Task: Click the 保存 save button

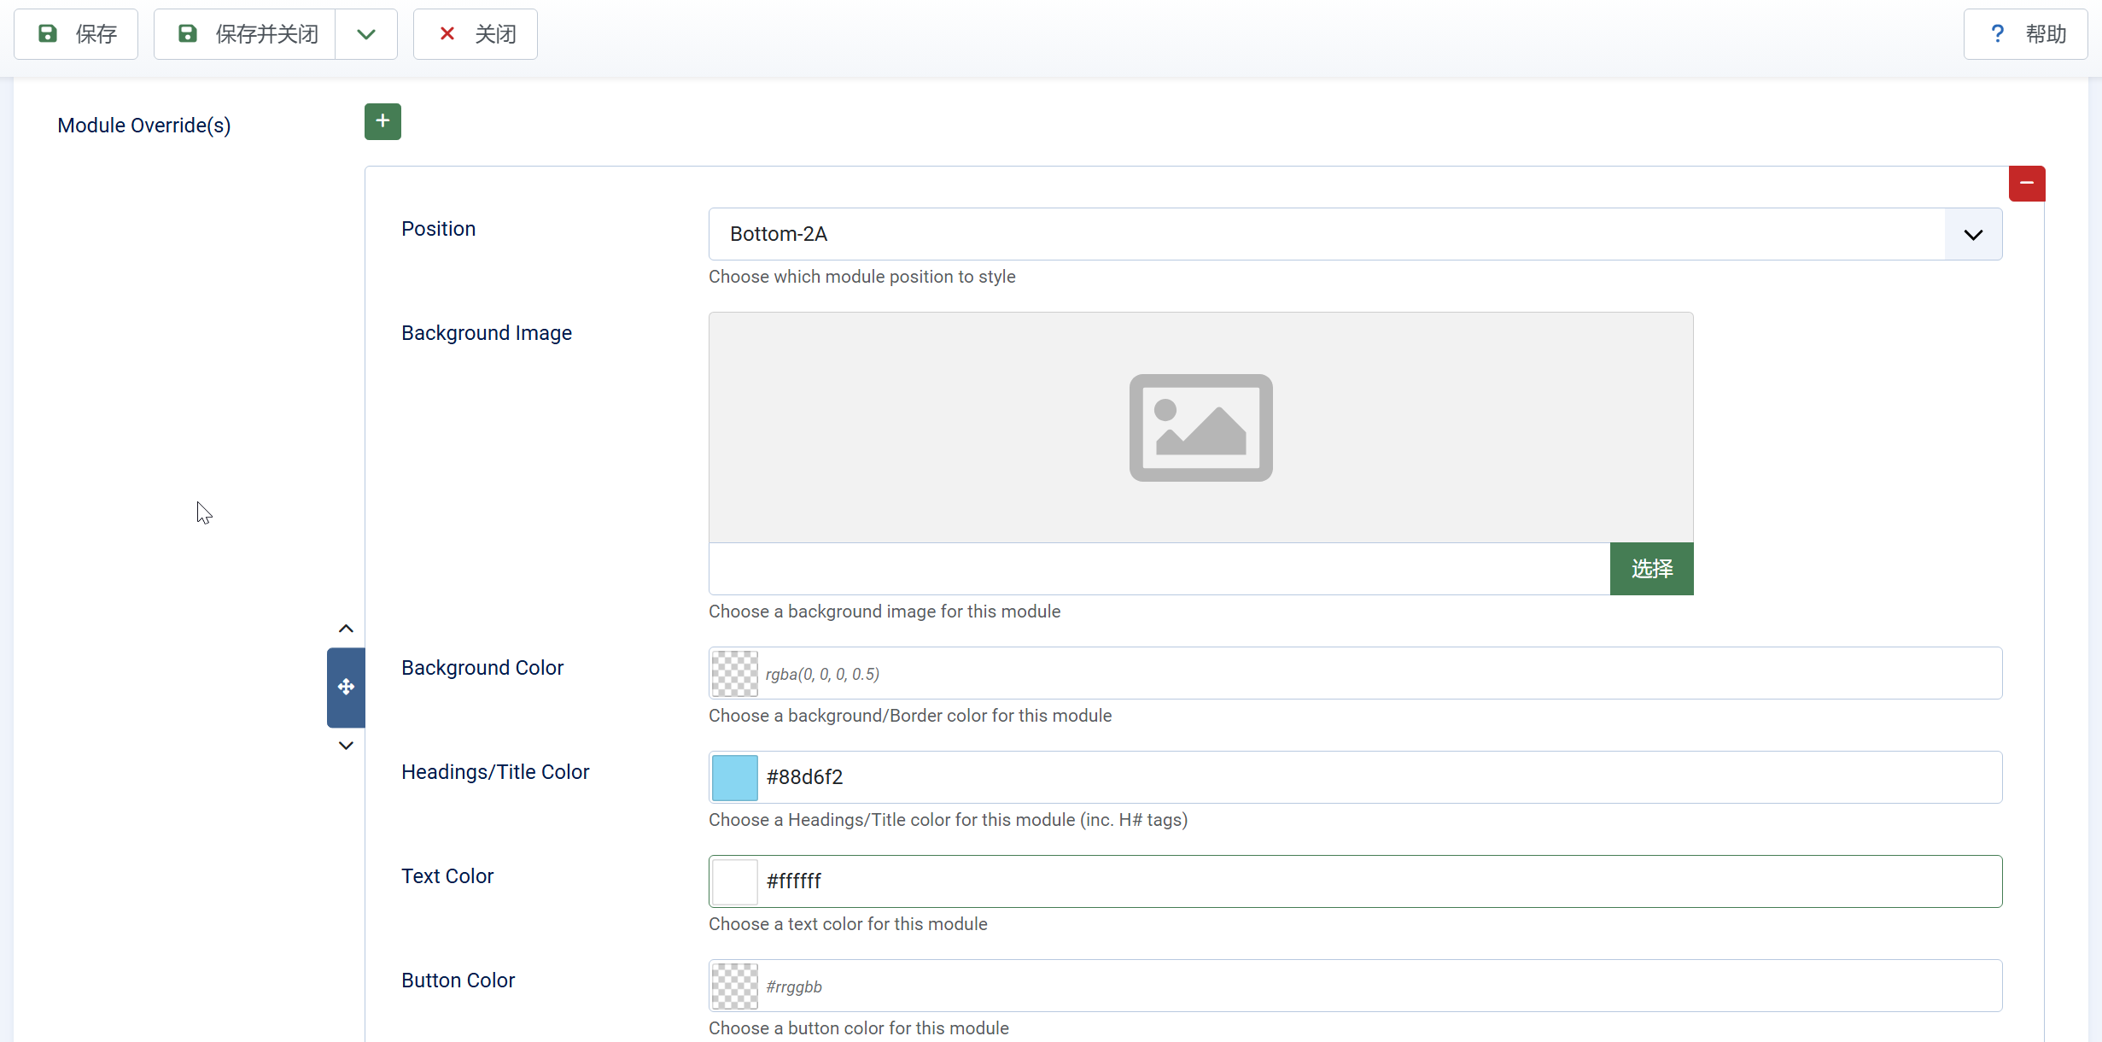Action: click(76, 34)
